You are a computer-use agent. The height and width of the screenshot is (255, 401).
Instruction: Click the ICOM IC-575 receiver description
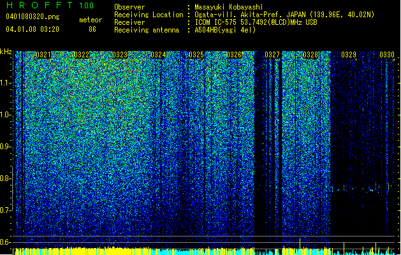pyautogui.click(x=256, y=22)
